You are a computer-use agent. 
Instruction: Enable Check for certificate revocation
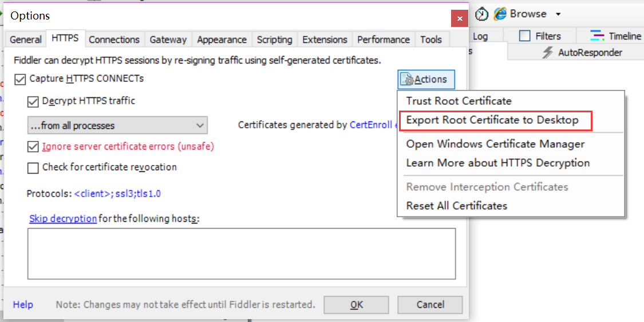(33, 168)
